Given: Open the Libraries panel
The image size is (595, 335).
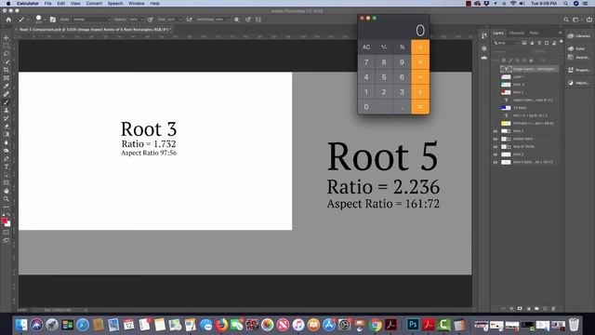Looking at the screenshot, I should click(x=579, y=35).
